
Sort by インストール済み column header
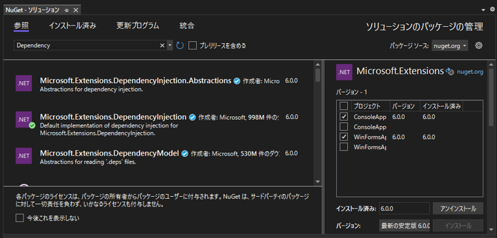tap(441, 106)
